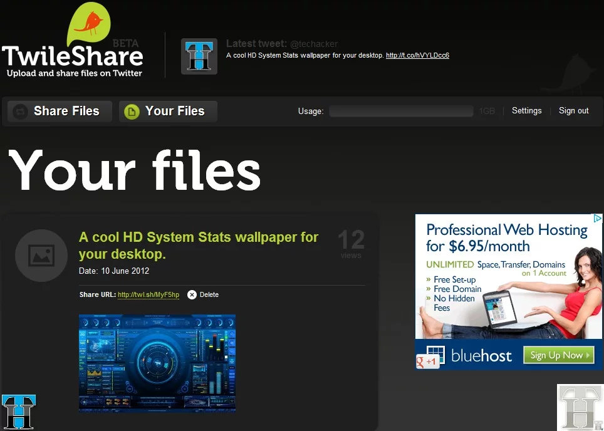Click the camera icon in Share Files
604x431 pixels.
21,112
